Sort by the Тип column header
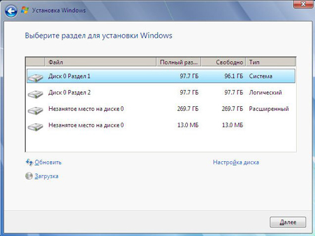This screenshot has height=236, width=315. [x=270, y=62]
